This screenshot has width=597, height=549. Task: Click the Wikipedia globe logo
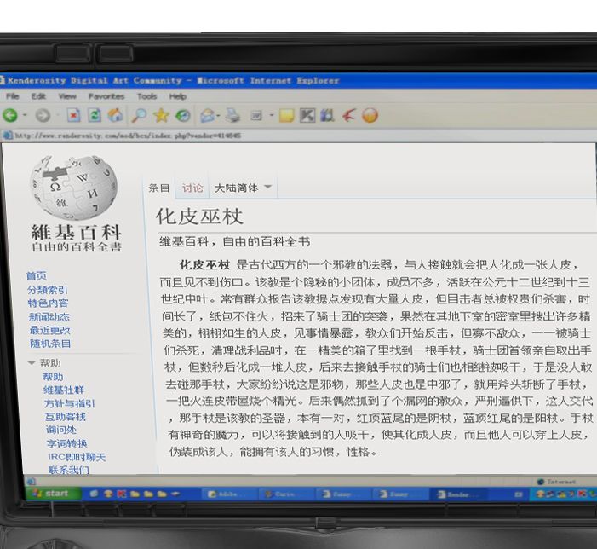[74, 187]
